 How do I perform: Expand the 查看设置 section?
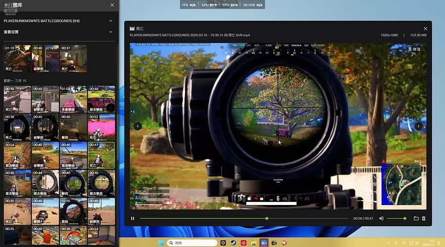tap(110, 32)
